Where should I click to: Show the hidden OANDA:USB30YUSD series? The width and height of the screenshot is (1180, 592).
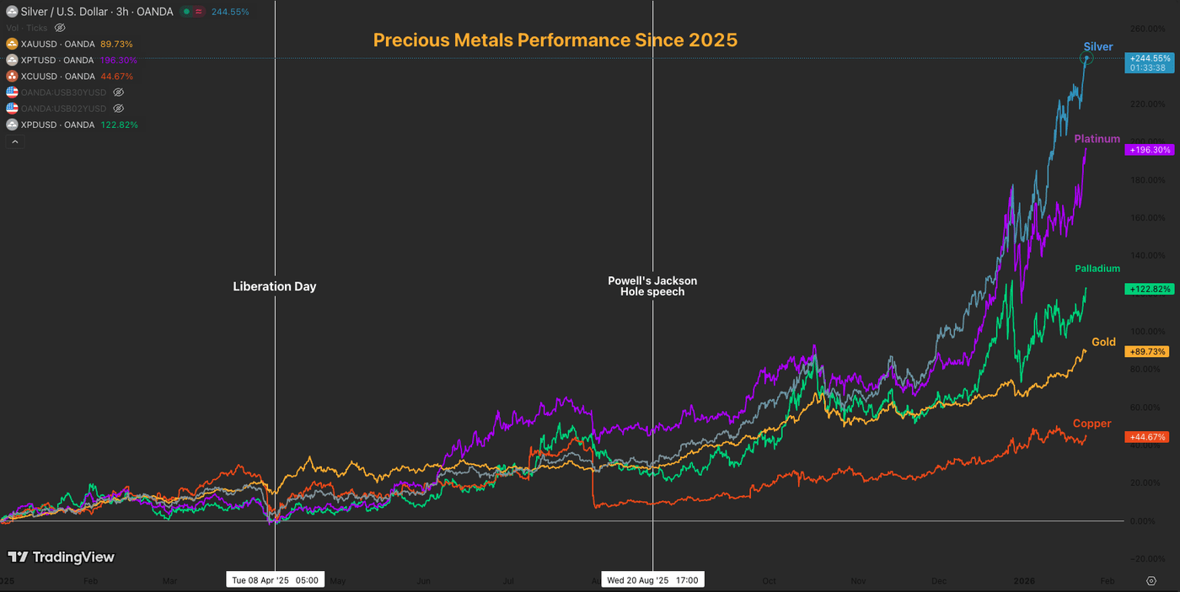click(x=118, y=92)
